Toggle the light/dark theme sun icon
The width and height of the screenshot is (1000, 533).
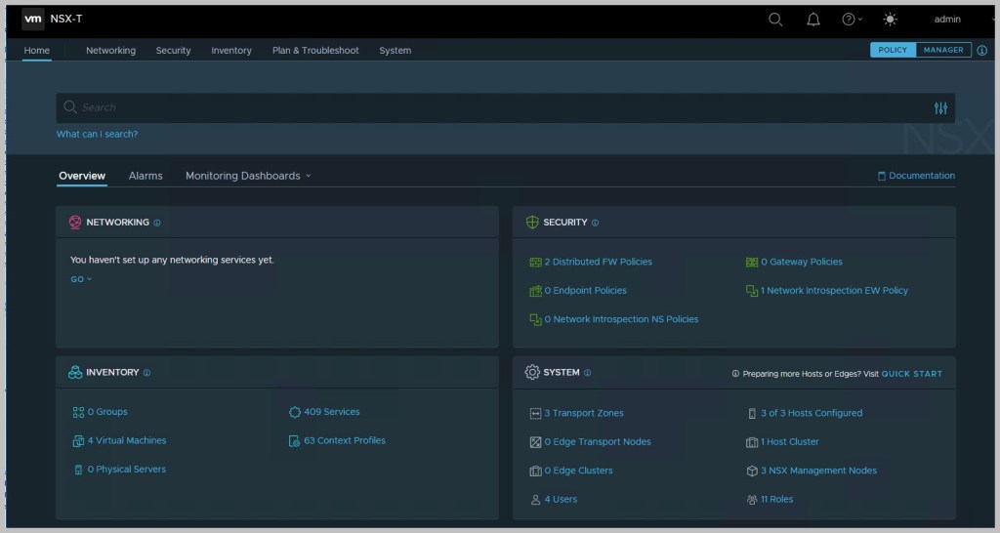tap(889, 20)
